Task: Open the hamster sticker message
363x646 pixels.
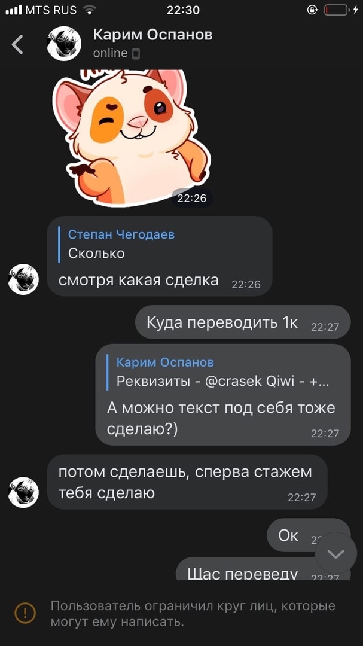Action: 132,138
